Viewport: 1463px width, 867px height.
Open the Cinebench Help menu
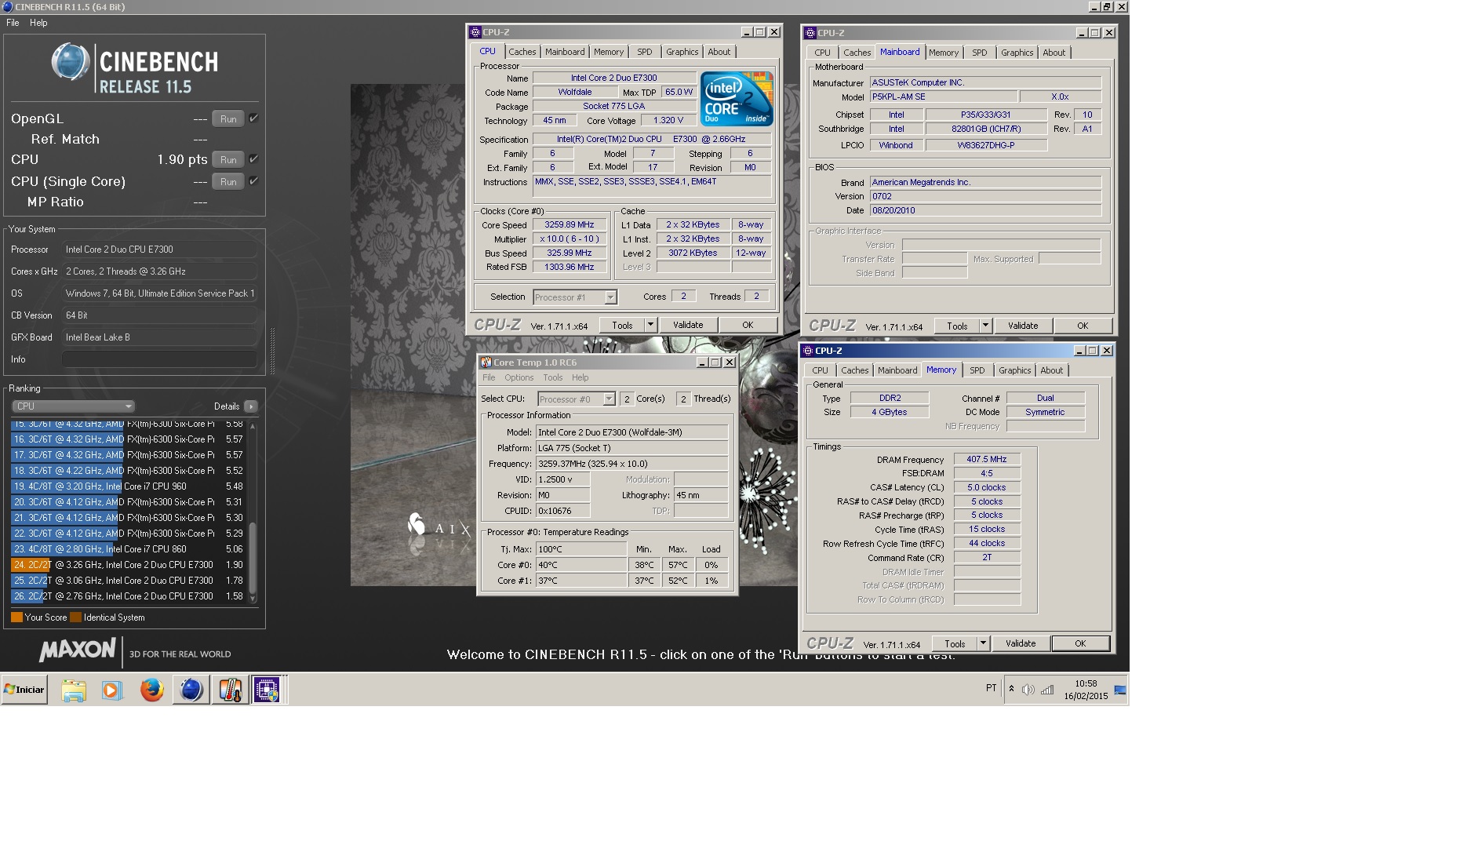tap(38, 23)
